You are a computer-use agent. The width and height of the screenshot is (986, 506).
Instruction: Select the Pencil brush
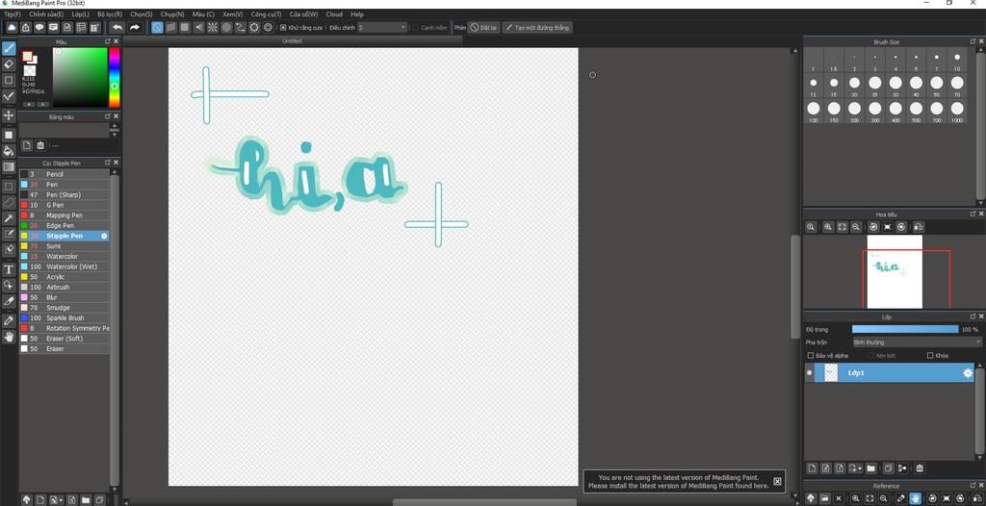coord(65,174)
